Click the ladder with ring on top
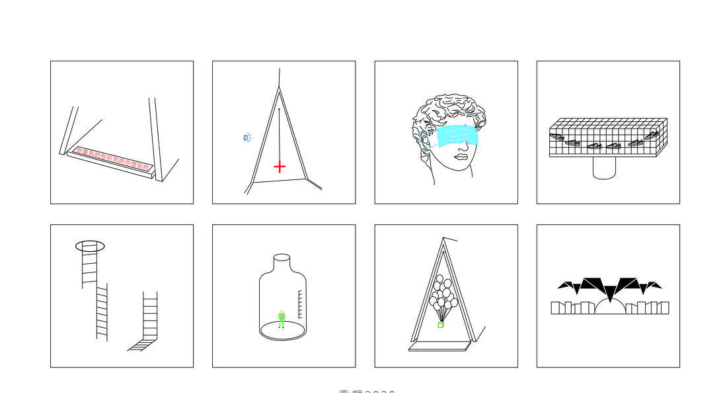This screenshot has height=393, width=727. [89, 264]
